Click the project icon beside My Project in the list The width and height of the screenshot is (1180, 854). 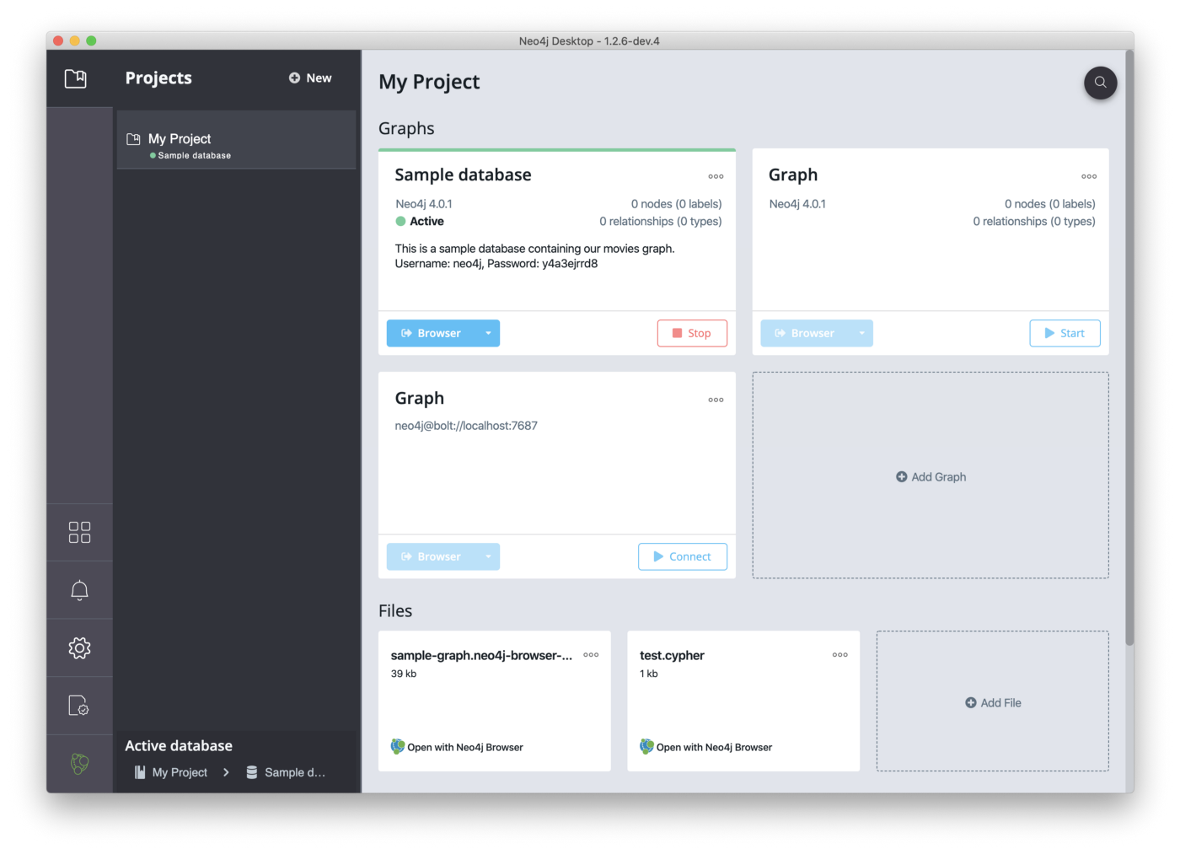133,139
